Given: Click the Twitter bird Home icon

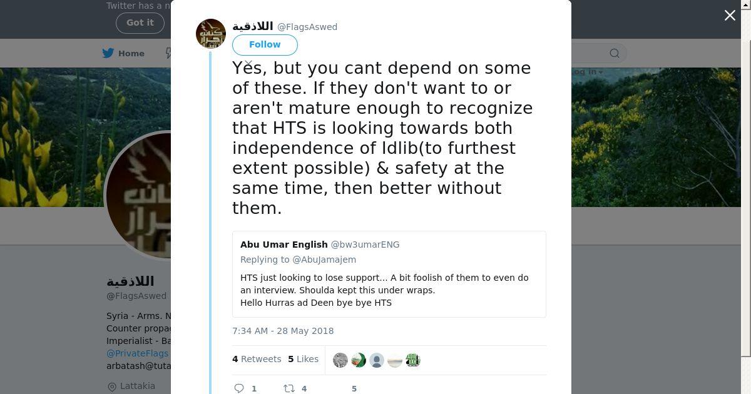Looking at the screenshot, I should (108, 53).
